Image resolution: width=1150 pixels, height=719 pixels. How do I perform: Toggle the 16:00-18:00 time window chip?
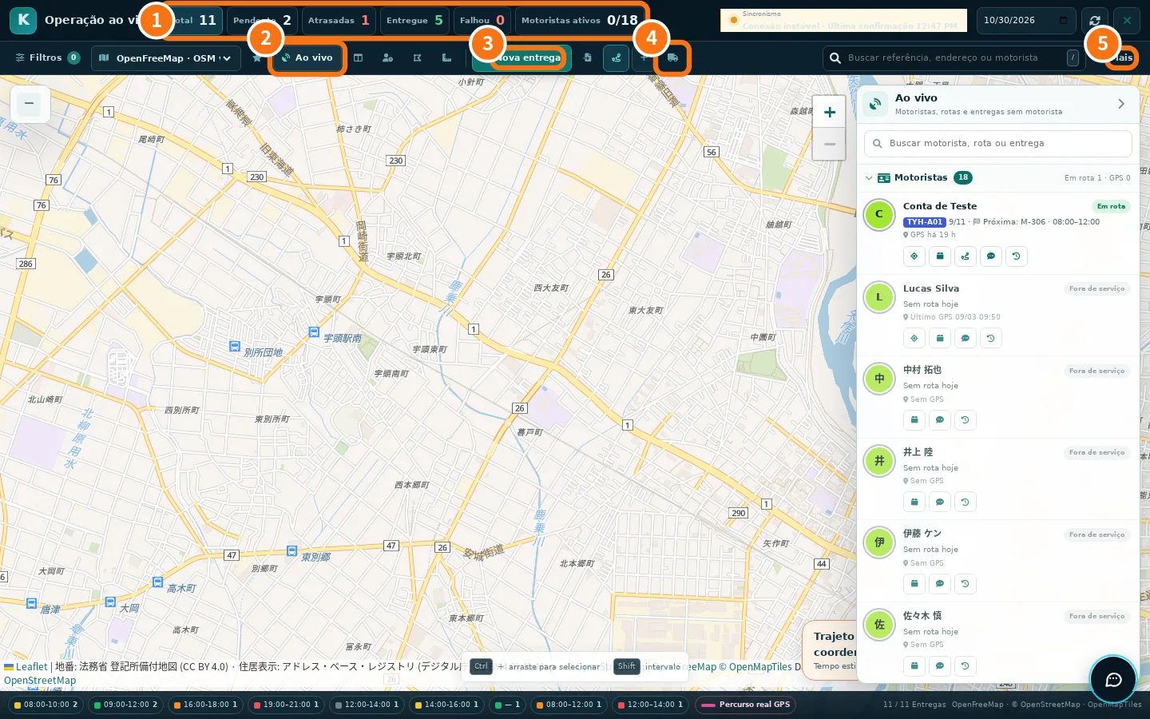point(205,705)
